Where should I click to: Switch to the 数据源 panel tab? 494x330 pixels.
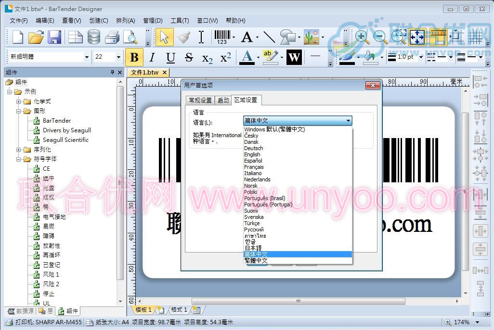[x=21, y=311]
